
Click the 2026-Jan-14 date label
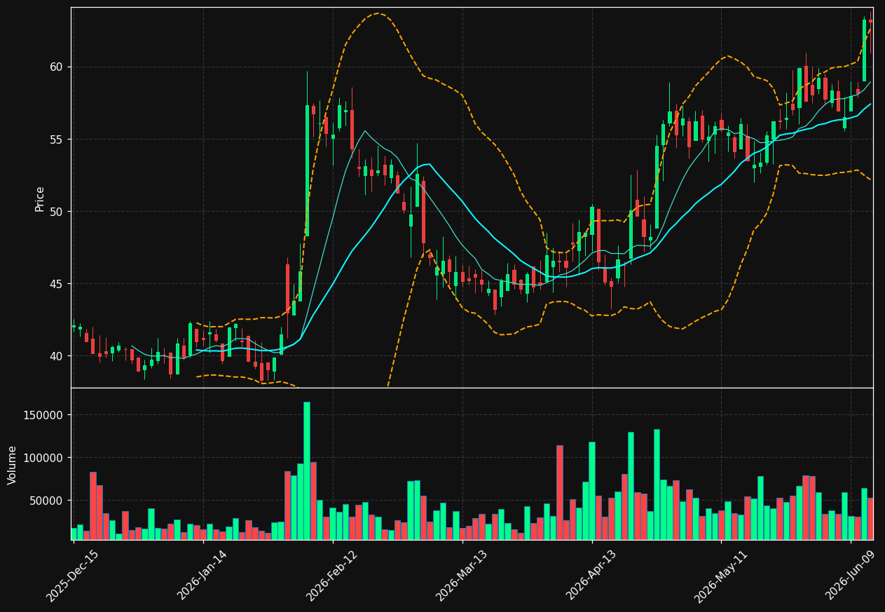202,575
